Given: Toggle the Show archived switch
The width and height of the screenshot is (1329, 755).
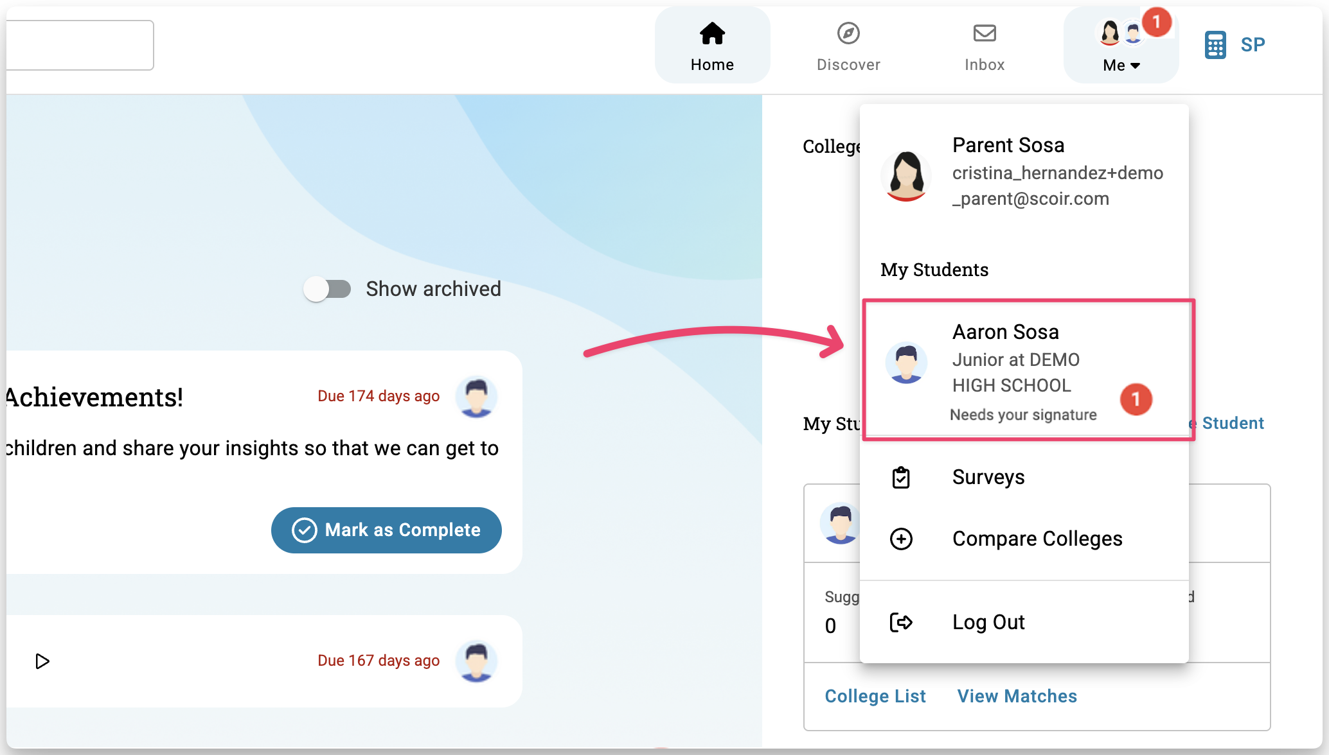Looking at the screenshot, I should pyautogui.click(x=328, y=289).
